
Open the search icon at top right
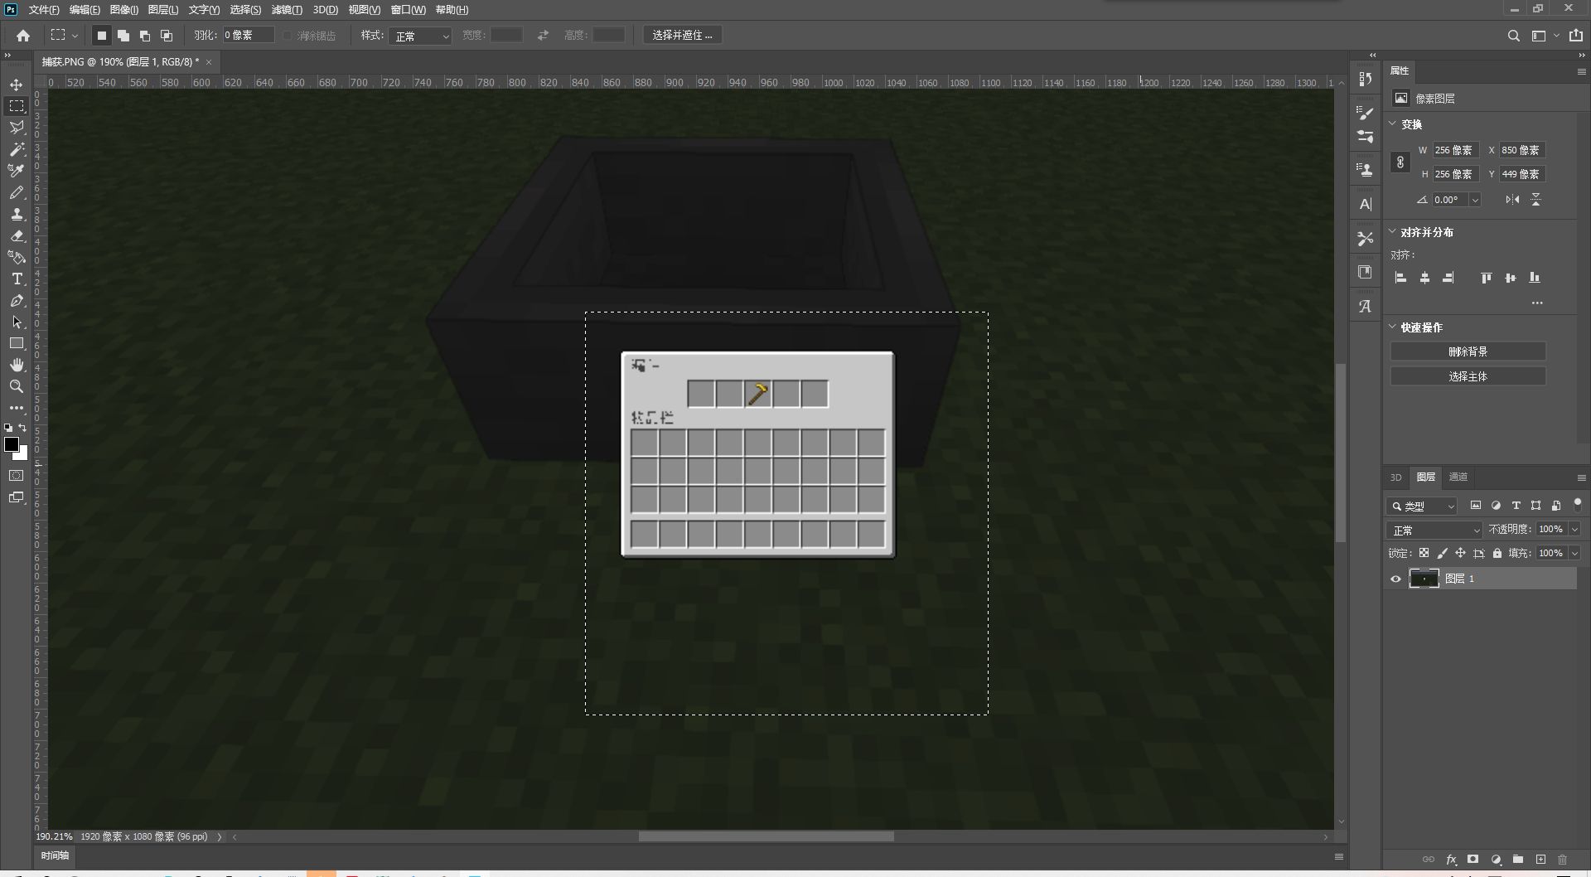click(x=1513, y=36)
